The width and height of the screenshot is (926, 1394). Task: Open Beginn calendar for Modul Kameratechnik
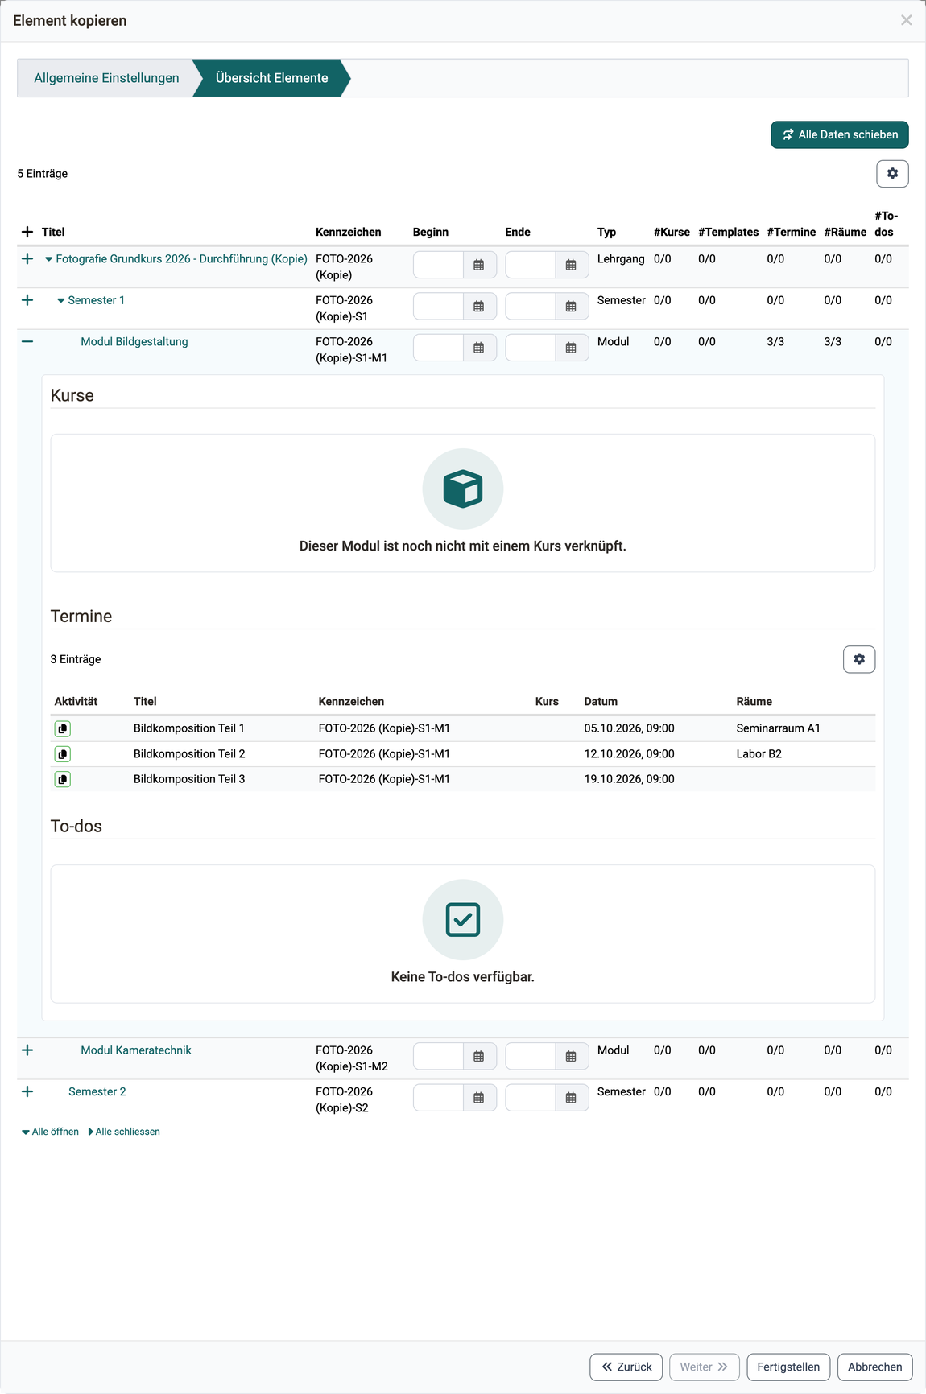click(x=479, y=1057)
